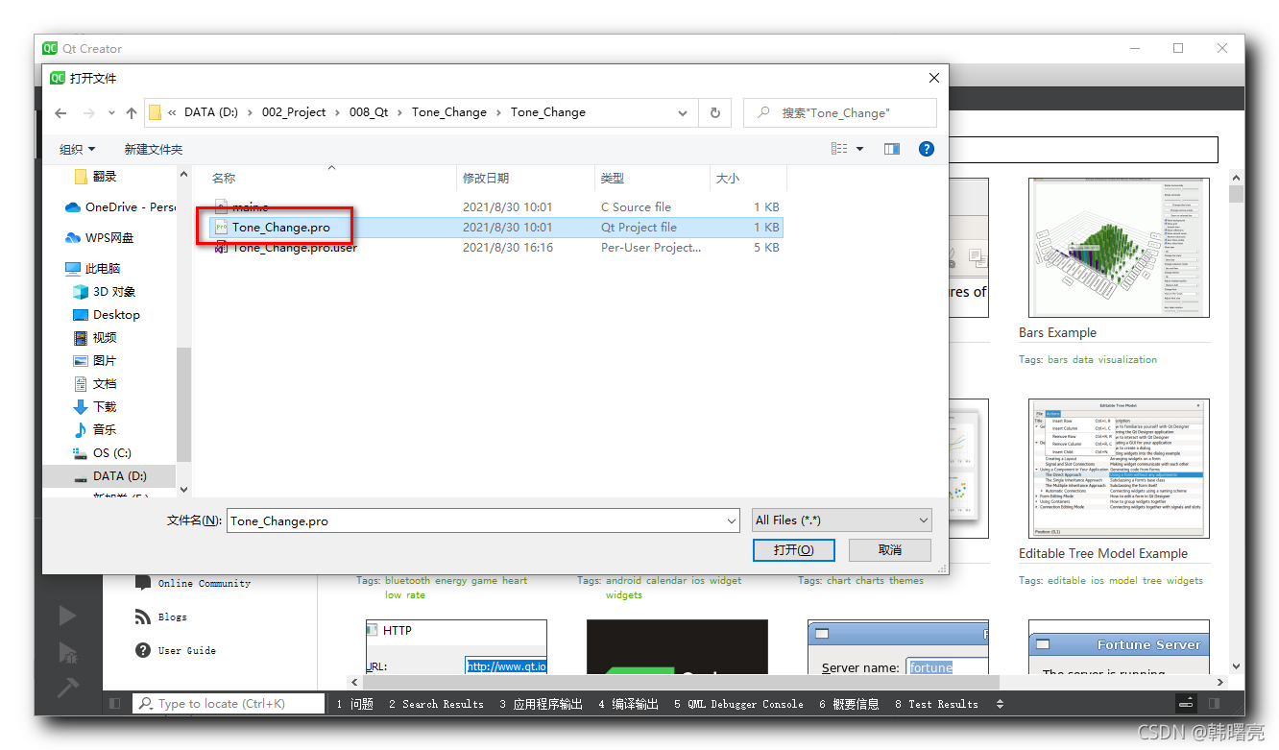
Task: Open Search Results output pane
Action: click(x=436, y=704)
